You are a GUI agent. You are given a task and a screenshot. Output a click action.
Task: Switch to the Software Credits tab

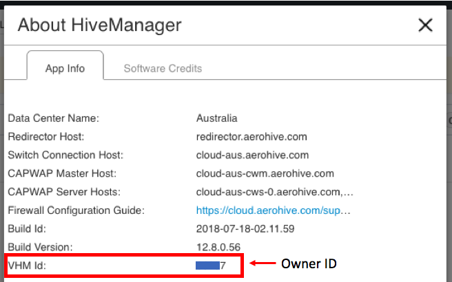pos(163,68)
